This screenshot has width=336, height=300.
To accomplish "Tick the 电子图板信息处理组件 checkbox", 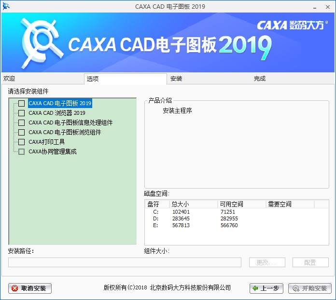I will click(x=21, y=123).
